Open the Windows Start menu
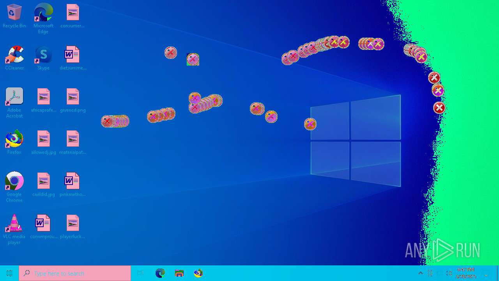The width and height of the screenshot is (499, 281). point(9,273)
